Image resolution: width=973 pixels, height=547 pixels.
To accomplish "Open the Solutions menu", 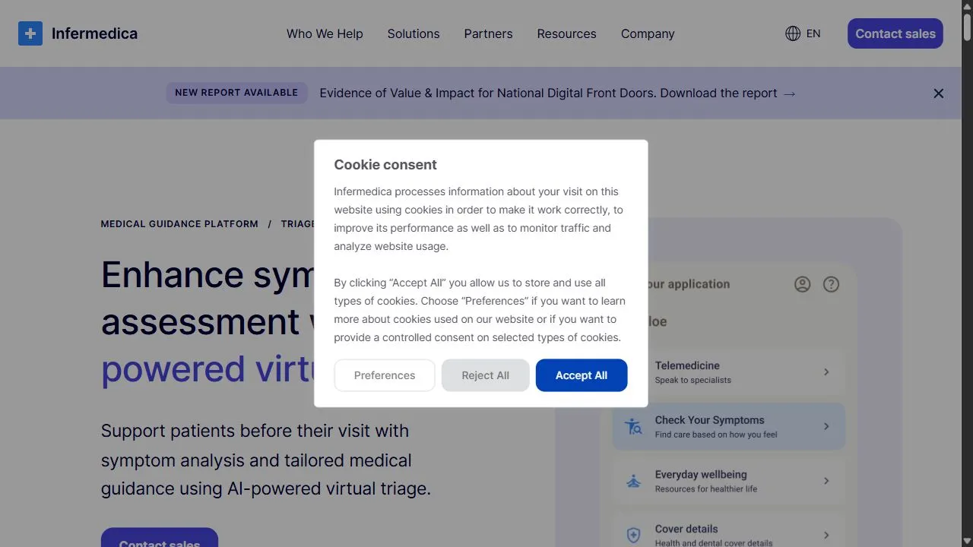I will click(x=414, y=33).
